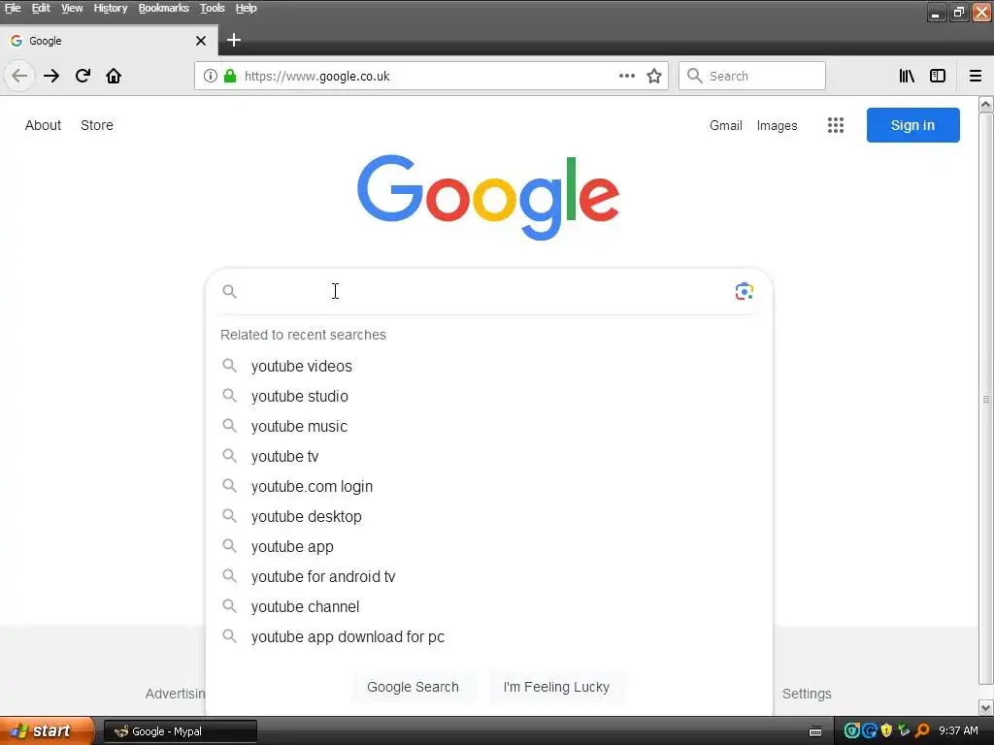Toggle the sidebar view icon

[938, 76]
